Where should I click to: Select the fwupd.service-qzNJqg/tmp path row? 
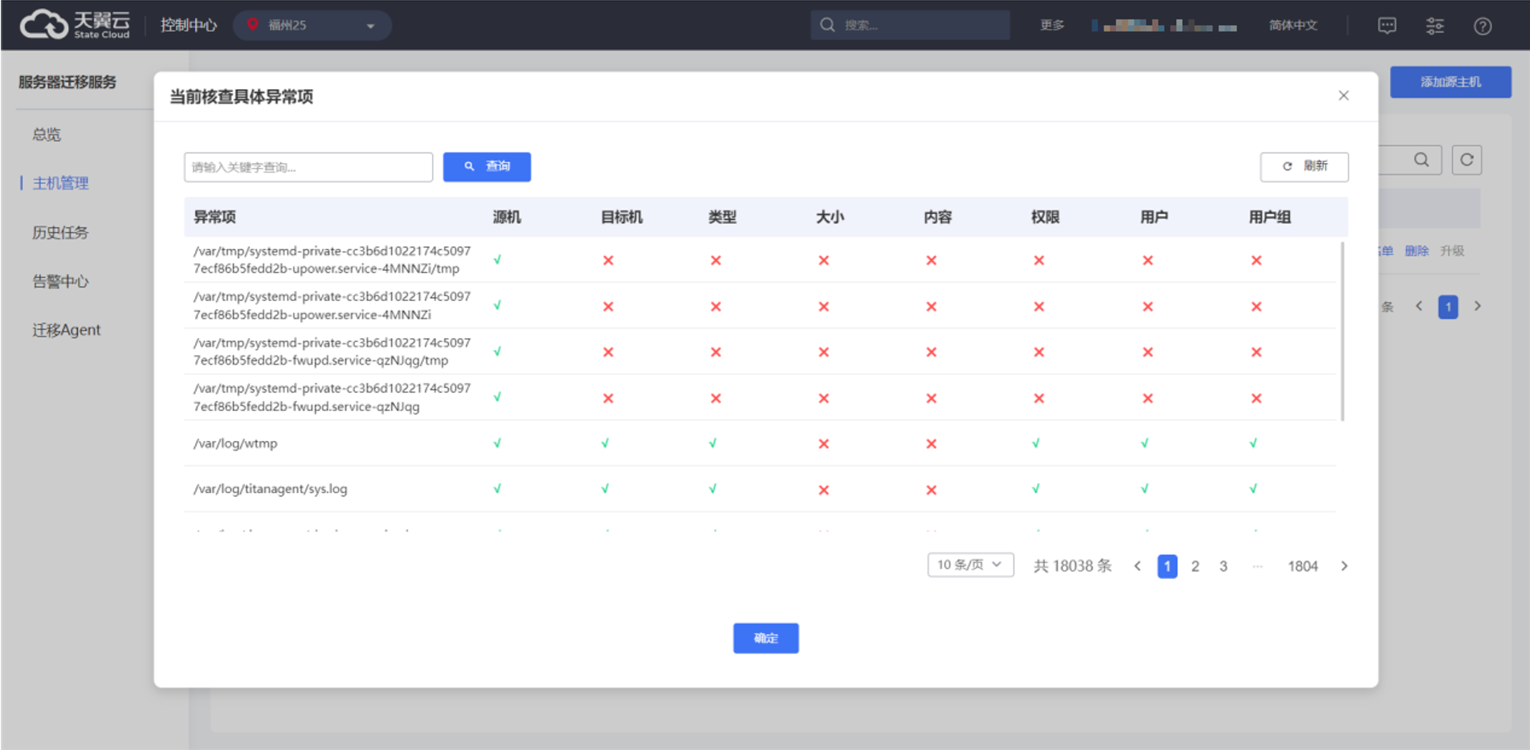point(332,352)
